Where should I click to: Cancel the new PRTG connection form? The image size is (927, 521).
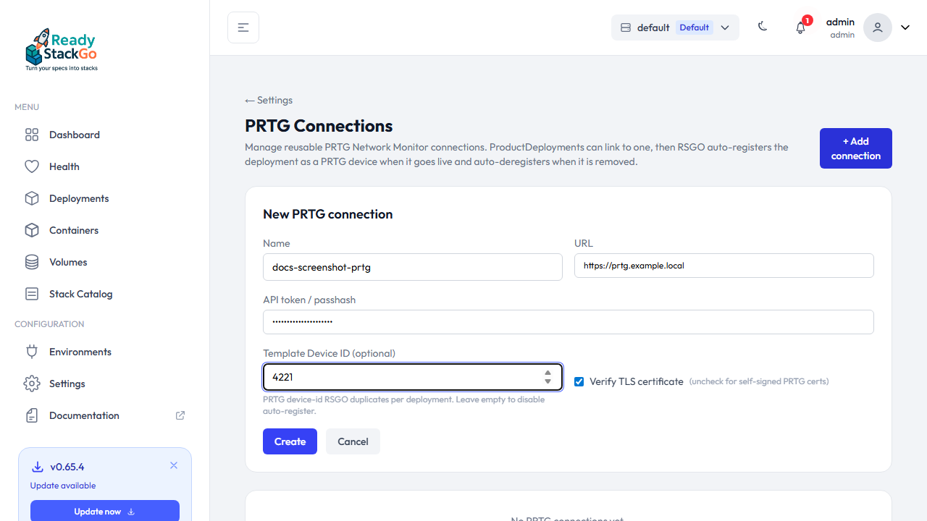pos(353,441)
